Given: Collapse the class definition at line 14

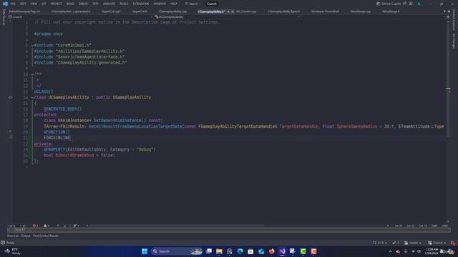Looking at the screenshot, I should click(32, 98).
